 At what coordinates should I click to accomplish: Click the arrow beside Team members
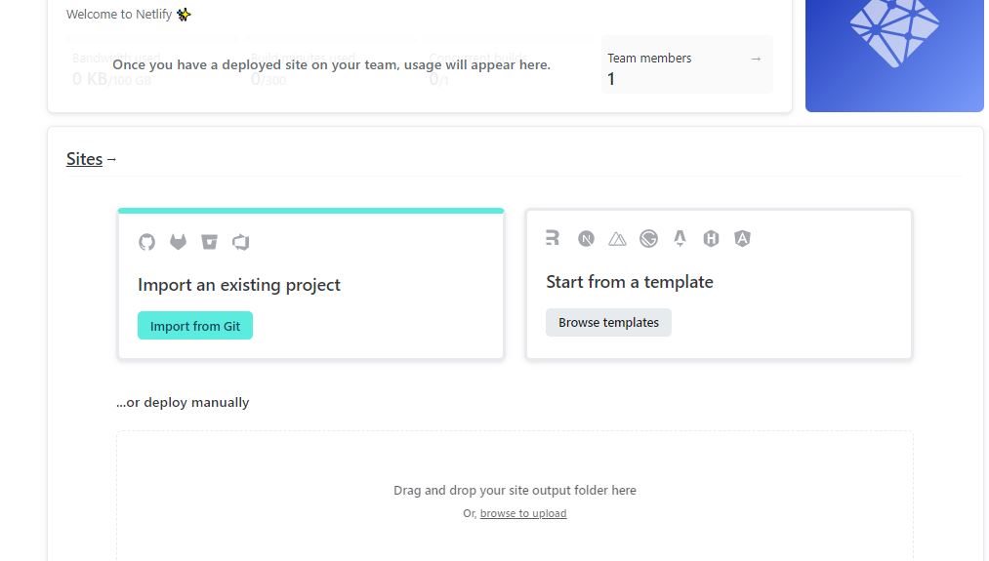click(756, 59)
